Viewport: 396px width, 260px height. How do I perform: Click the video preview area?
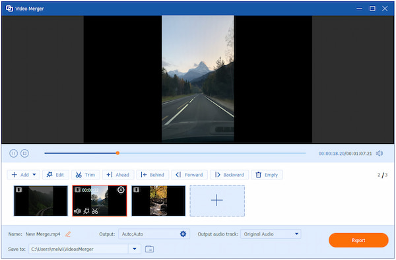tap(198, 79)
